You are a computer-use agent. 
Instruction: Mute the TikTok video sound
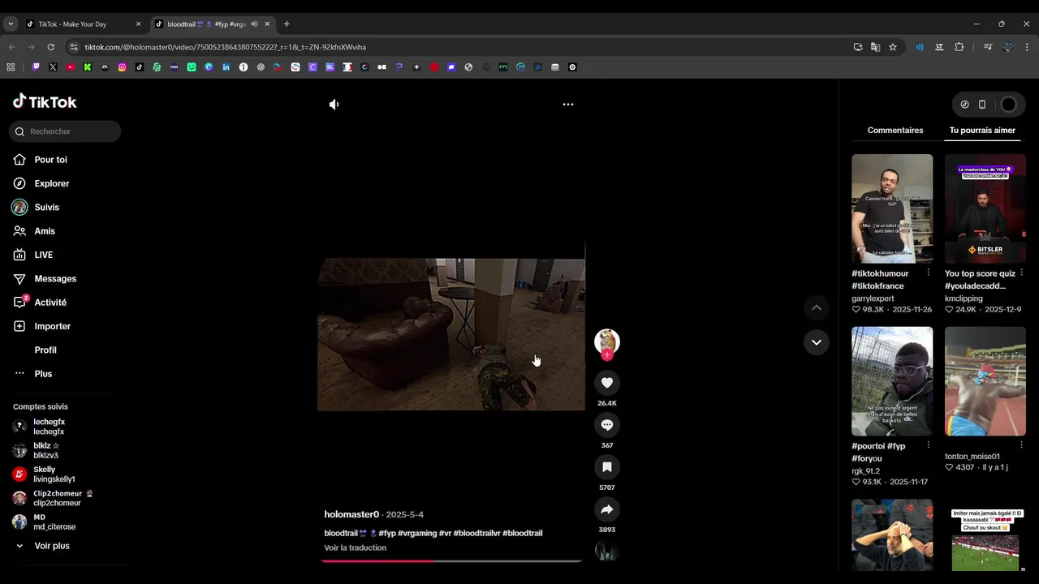(x=334, y=105)
